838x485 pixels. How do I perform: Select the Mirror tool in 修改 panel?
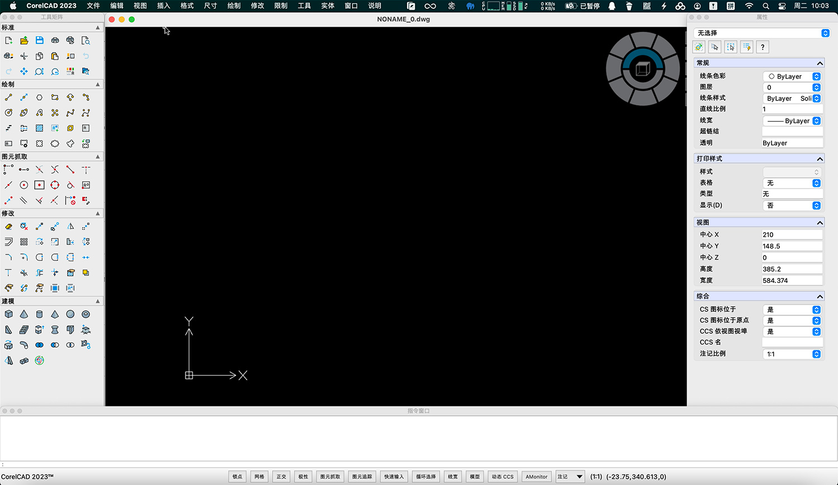pos(70,227)
